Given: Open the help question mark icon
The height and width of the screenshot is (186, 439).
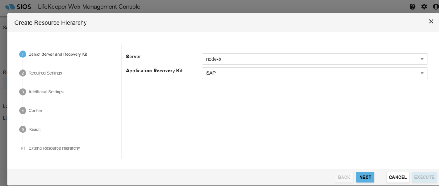Looking at the screenshot, I should click(412, 7).
